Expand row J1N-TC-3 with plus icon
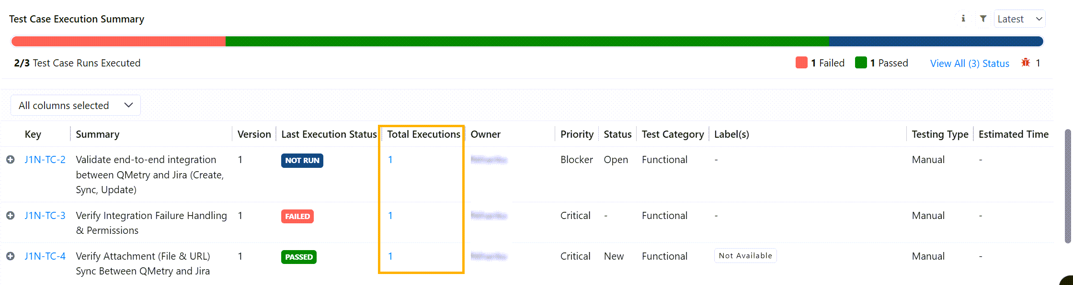The height and width of the screenshot is (285, 1073). (10, 216)
